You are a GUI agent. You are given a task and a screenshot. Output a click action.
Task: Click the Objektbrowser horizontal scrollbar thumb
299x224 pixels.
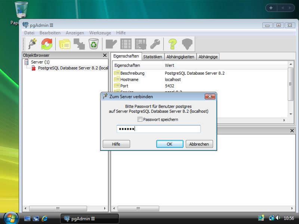pos(58,208)
